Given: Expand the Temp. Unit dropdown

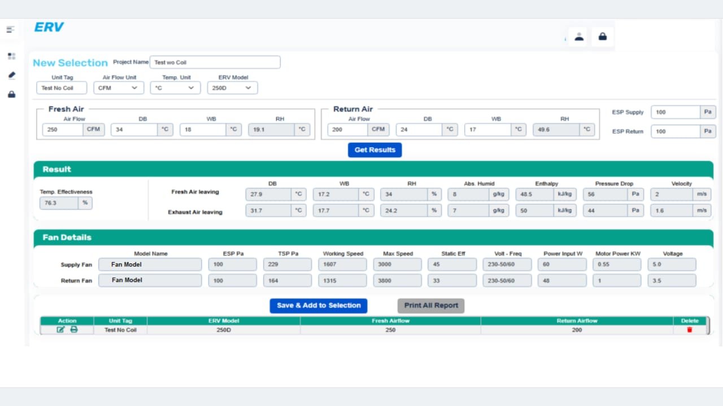Looking at the screenshot, I should (175, 88).
